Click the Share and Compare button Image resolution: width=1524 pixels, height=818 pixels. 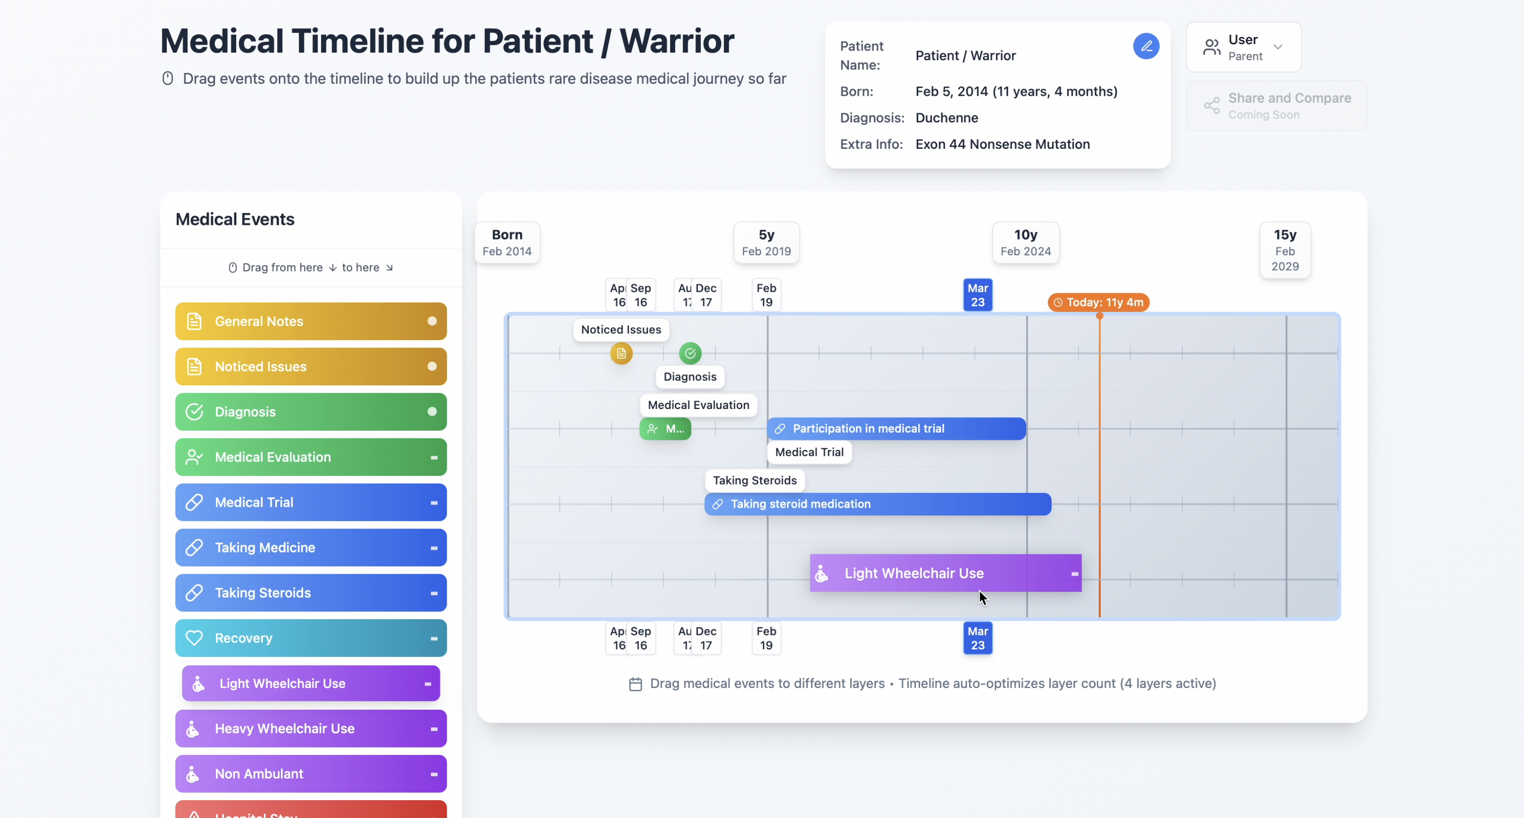point(1276,106)
